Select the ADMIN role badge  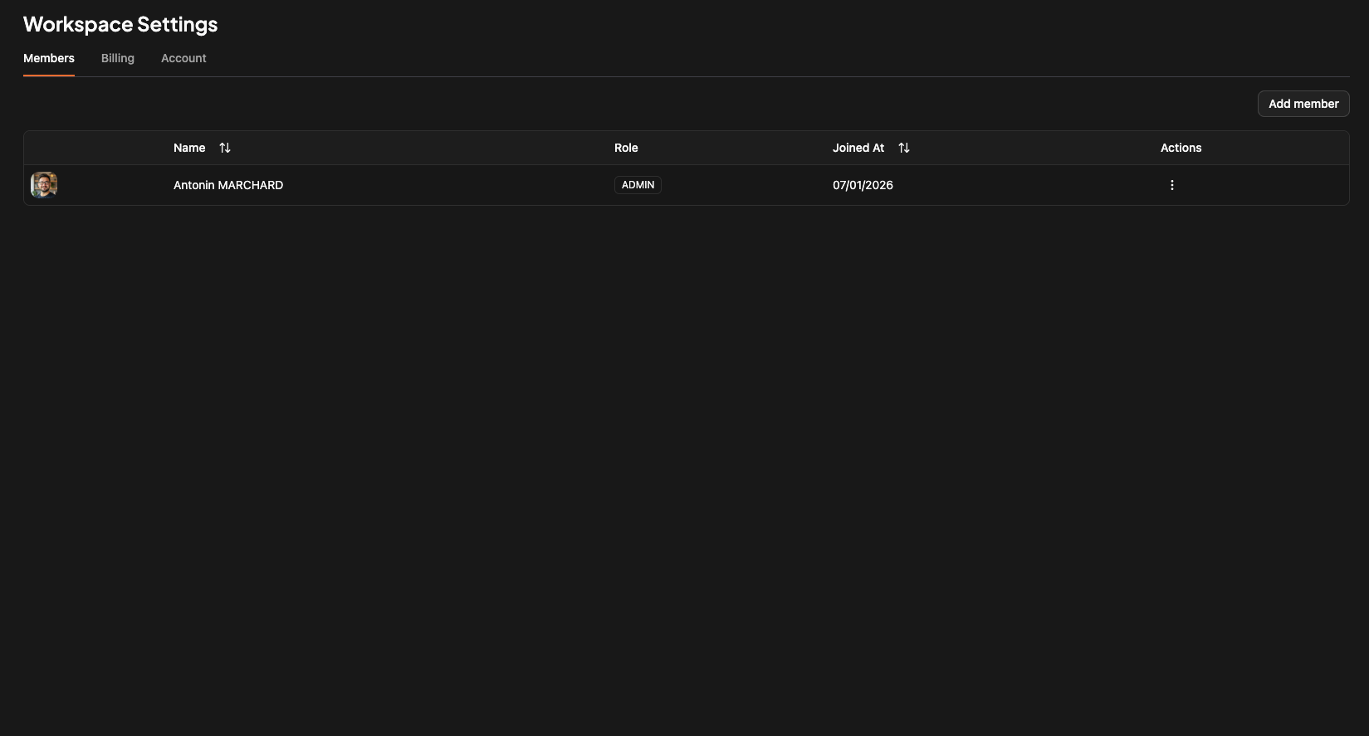tap(638, 185)
